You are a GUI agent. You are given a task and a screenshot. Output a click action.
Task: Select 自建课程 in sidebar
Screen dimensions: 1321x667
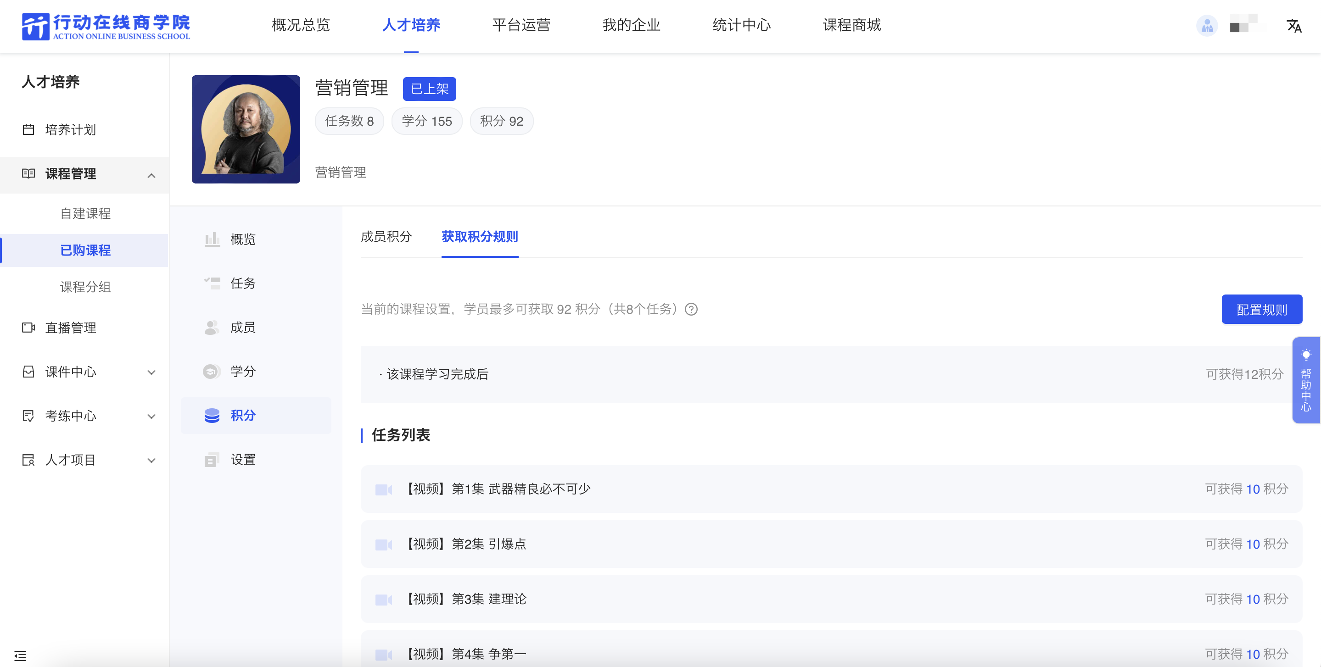pos(85,213)
